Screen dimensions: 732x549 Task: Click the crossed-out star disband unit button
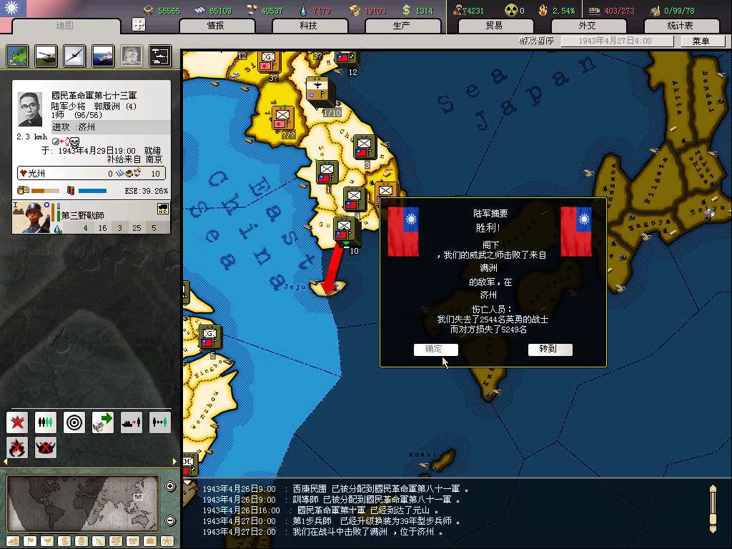pyautogui.click(x=17, y=422)
